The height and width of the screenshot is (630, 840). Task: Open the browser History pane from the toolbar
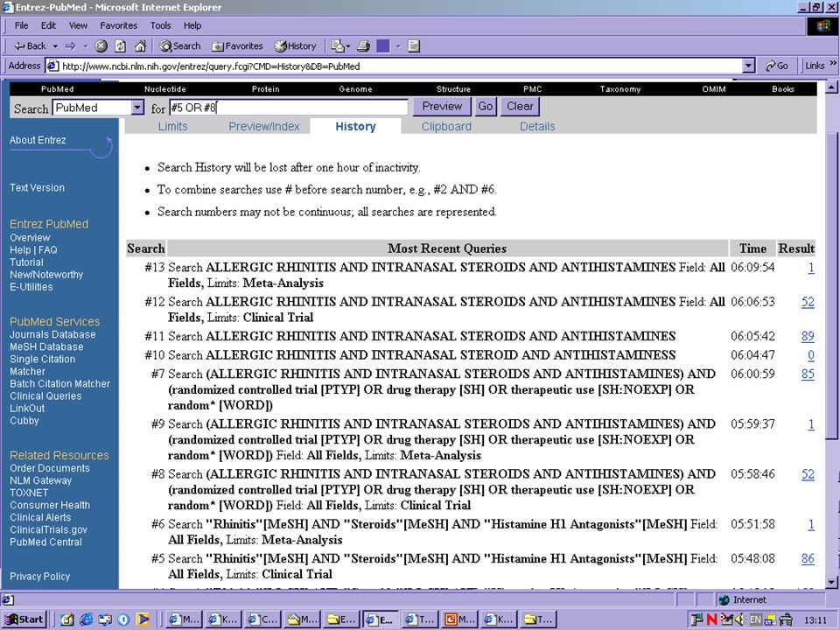coord(295,46)
